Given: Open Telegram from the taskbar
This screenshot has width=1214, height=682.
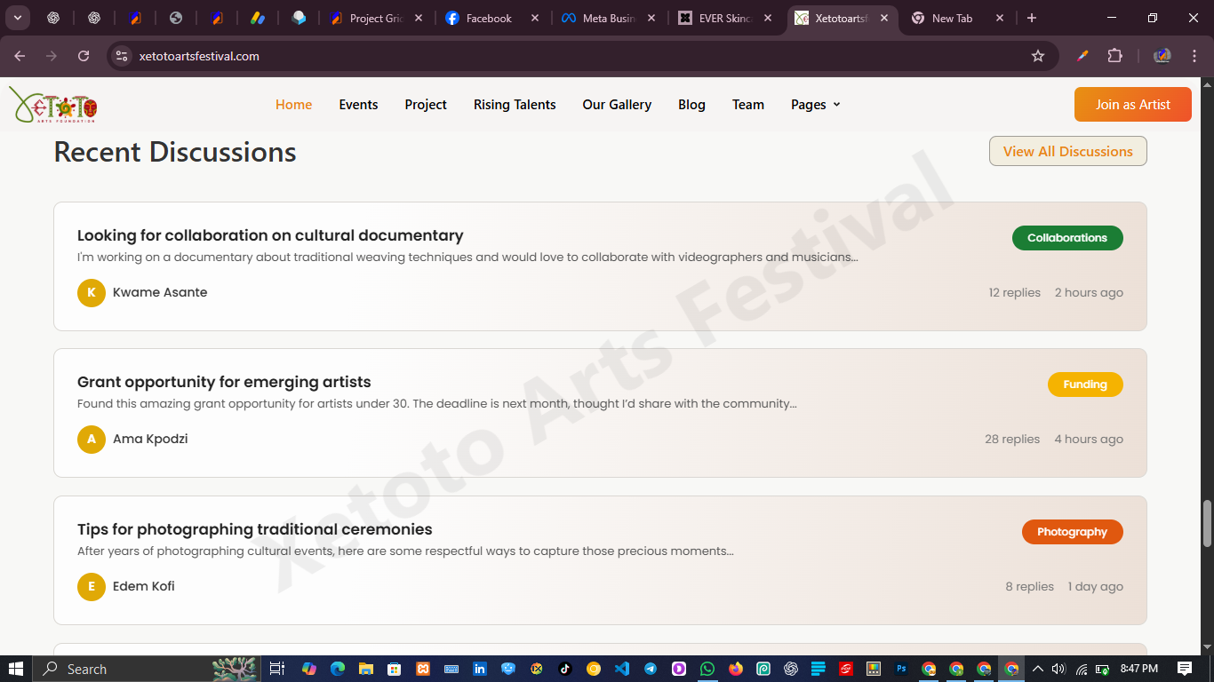Looking at the screenshot, I should coord(650,668).
